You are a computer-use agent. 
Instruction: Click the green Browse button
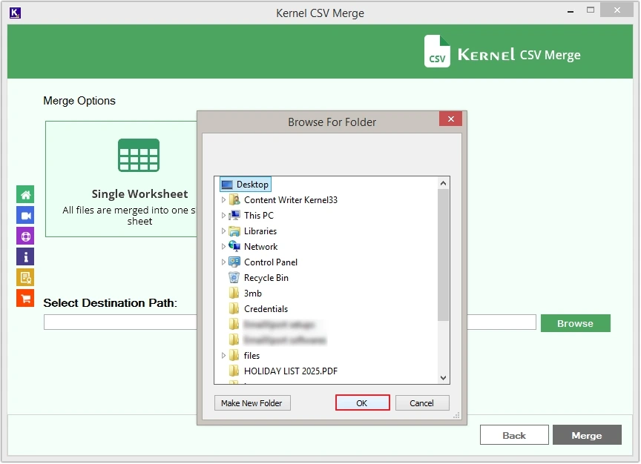576,323
